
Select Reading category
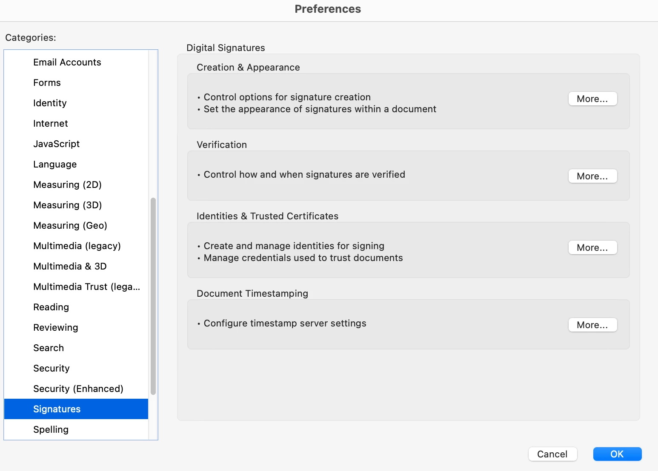(x=76, y=307)
